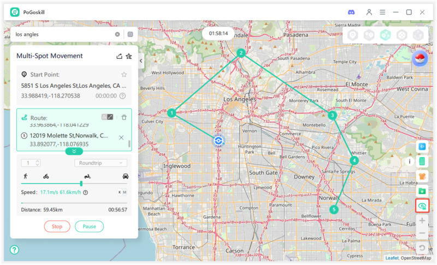Select the car speed mode

(x=126, y=176)
